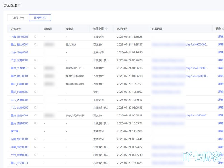Click 屏蔽 for 重庆_南川0001 row
Viewport: 224px width, 168px height.
221,76
